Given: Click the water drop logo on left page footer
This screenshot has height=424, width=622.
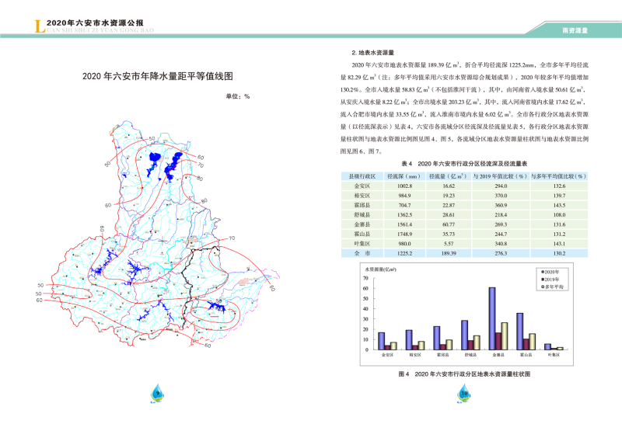Looking at the screenshot, I should [x=156, y=395].
